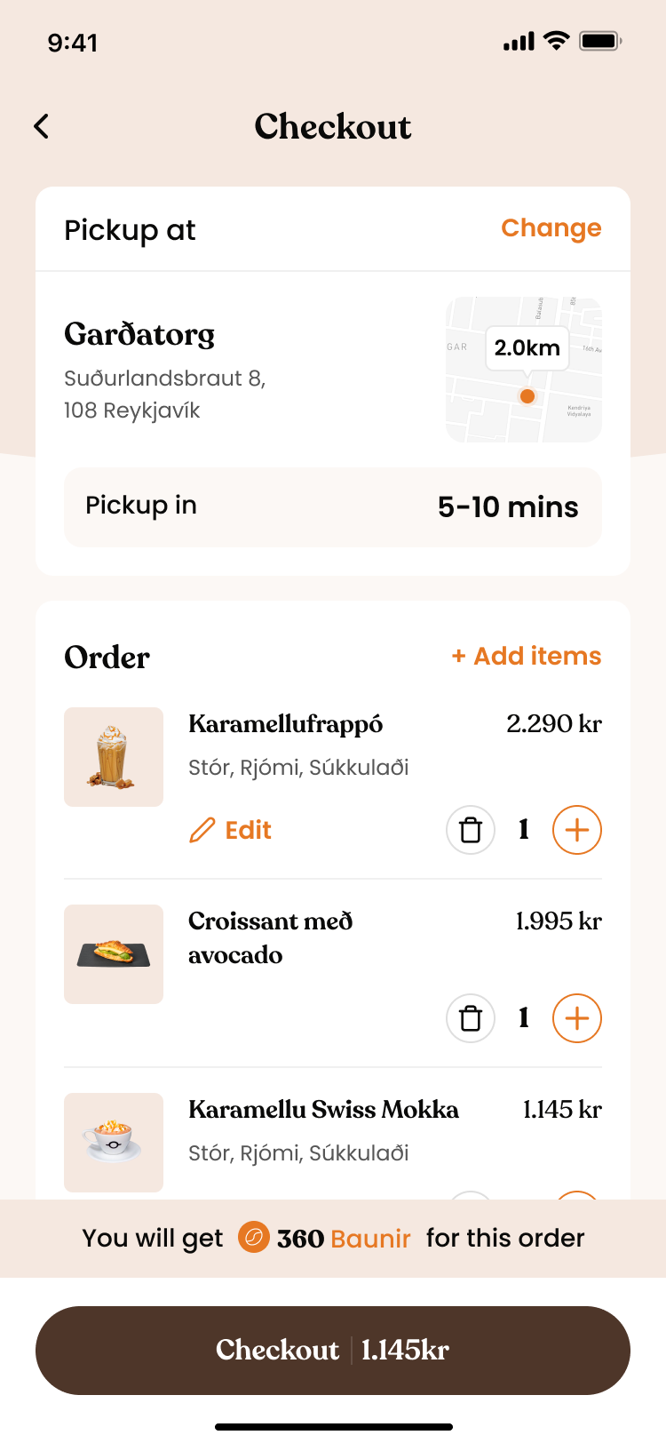666x1443 pixels.
Task: Open the Croissant með avocado photo
Action: pyautogui.click(x=114, y=954)
